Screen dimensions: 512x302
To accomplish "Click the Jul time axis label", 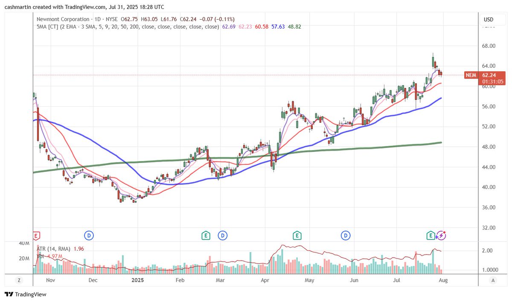I will click(397, 280).
